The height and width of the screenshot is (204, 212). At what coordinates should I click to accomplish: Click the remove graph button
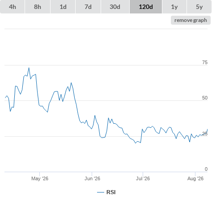click(x=191, y=20)
